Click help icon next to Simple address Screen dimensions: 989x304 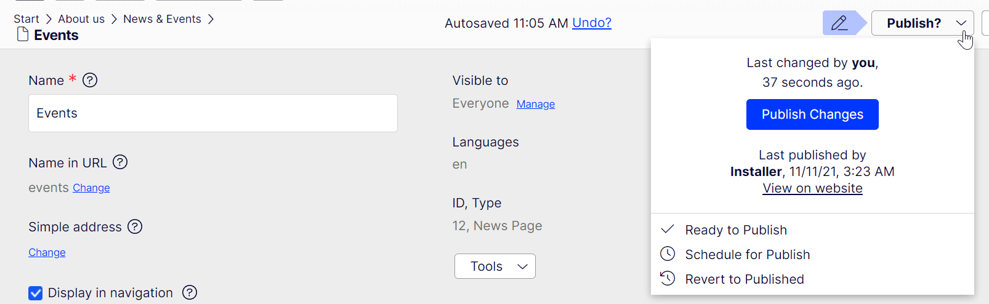[135, 226]
